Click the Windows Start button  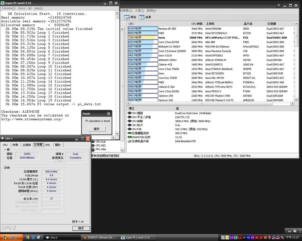12,237
